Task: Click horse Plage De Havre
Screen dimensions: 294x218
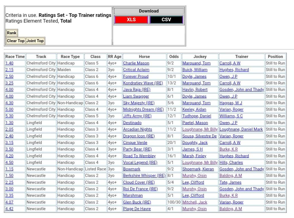Action: (137, 209)
